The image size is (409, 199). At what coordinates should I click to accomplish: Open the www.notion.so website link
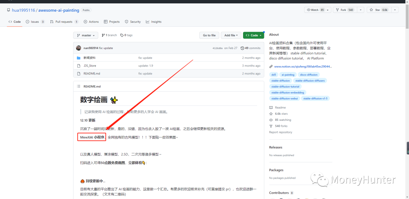[303, 66]
